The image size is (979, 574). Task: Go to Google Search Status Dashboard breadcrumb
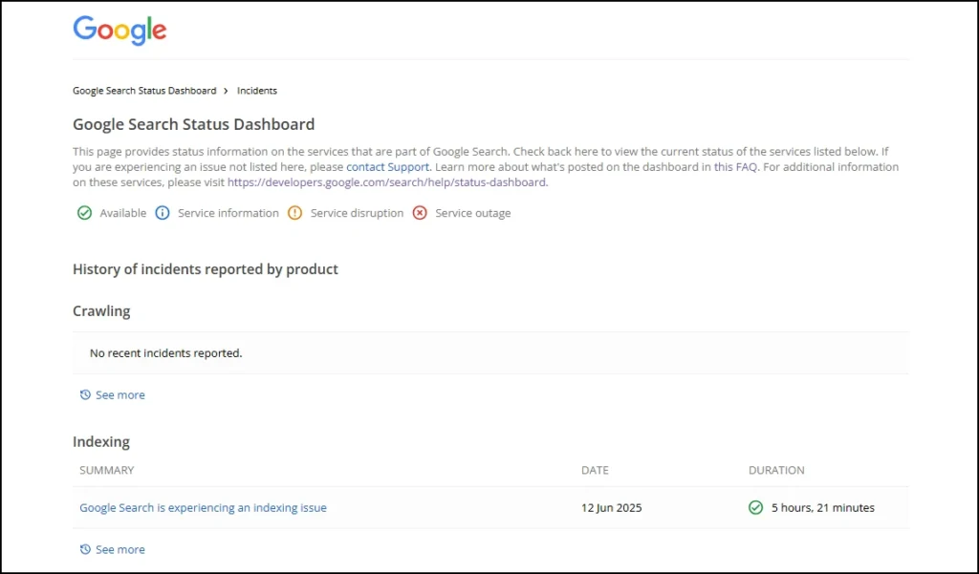click(x=144, y=91)
